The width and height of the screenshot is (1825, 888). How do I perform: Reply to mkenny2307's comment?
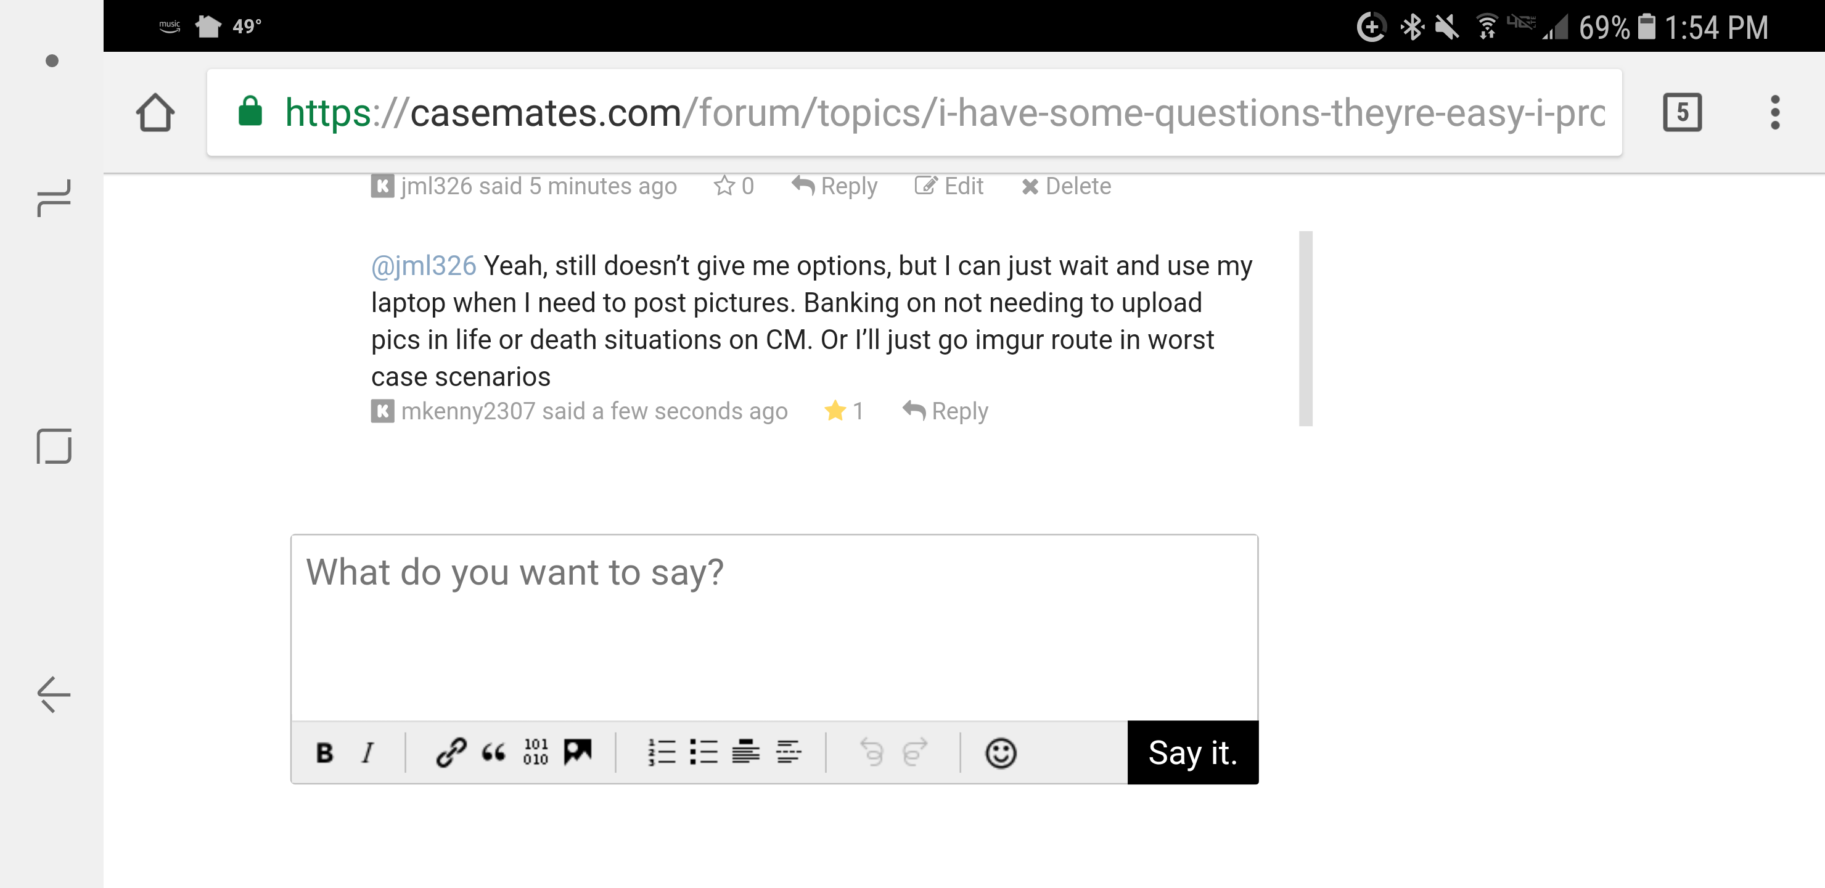946,411
